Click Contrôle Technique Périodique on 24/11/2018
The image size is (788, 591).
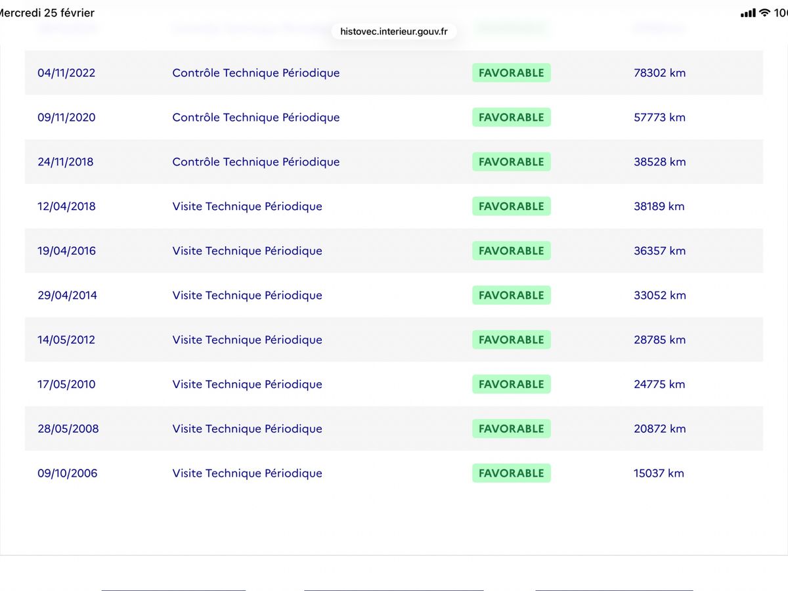tap(256, 162)
